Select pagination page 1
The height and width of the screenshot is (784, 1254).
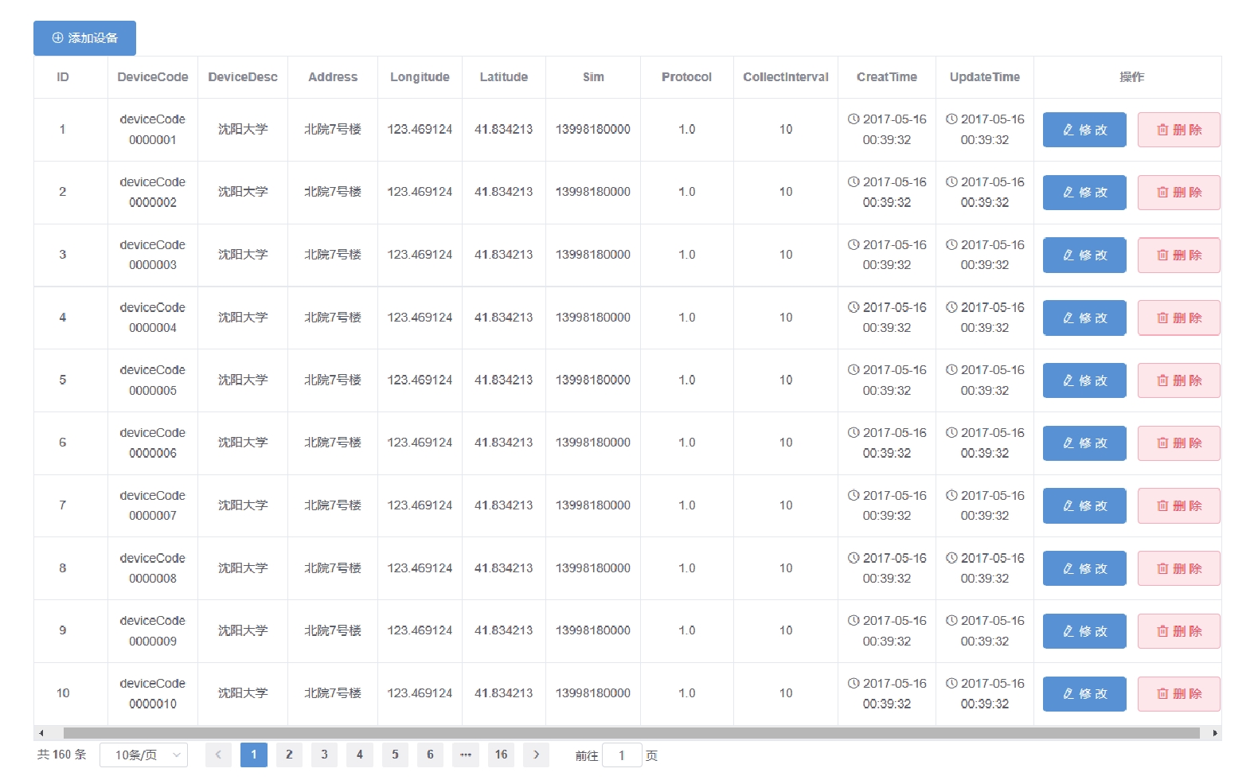click(254, 755)
